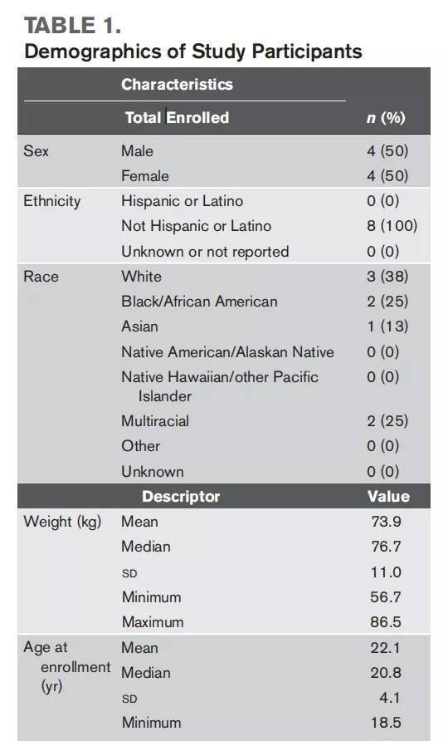Click the n (%) column header
This screenshot has height=741, width=448.
coord(386,118)
